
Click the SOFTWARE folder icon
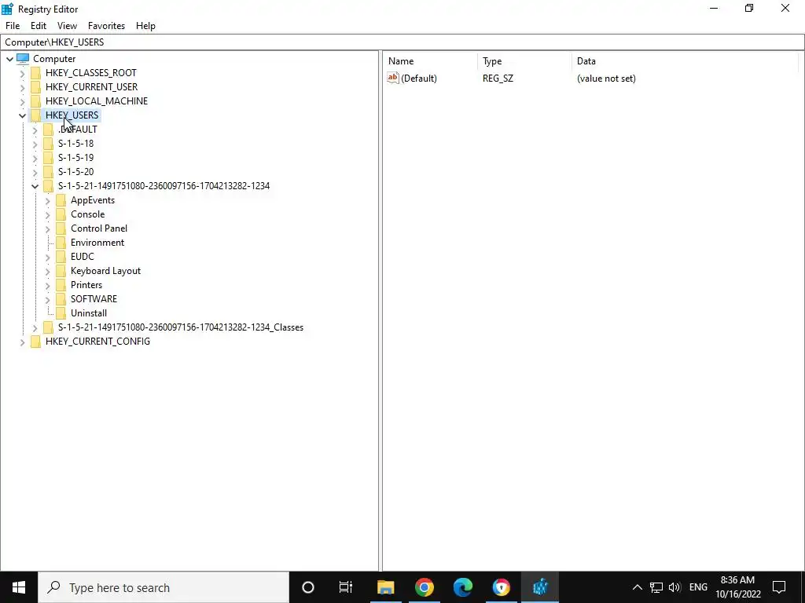61,298
